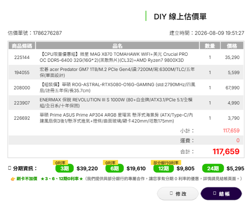Click the ASUS Prime AP304 product name

[116, 118]
